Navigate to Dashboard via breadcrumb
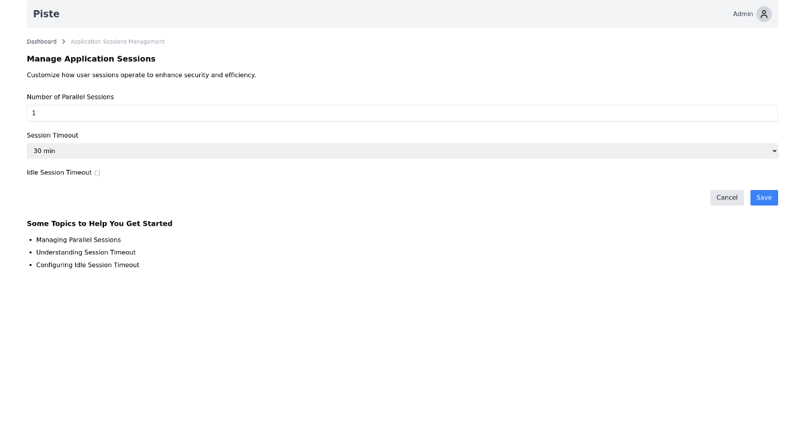This screenshot has height=423, width=805. (42, 41)
